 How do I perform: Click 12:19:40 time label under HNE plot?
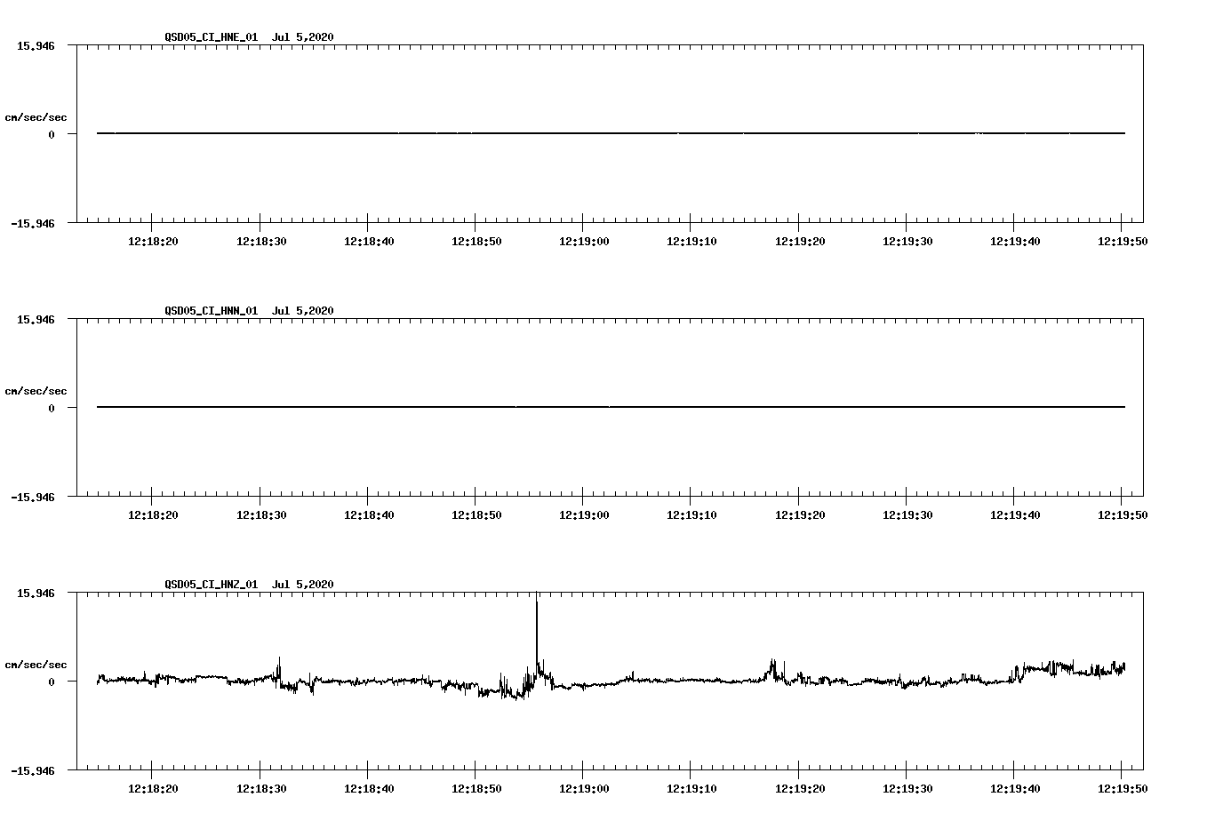pyautogui.click(x=1014, y=241)
